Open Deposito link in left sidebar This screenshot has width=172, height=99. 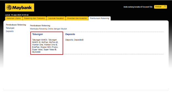point(10,31)
